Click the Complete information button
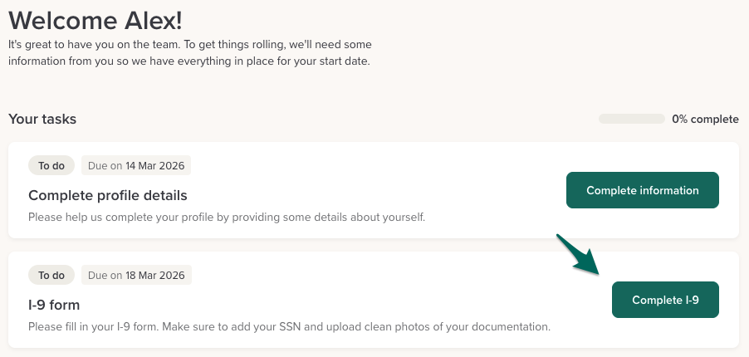749x357 pixels. click(642, 190)
